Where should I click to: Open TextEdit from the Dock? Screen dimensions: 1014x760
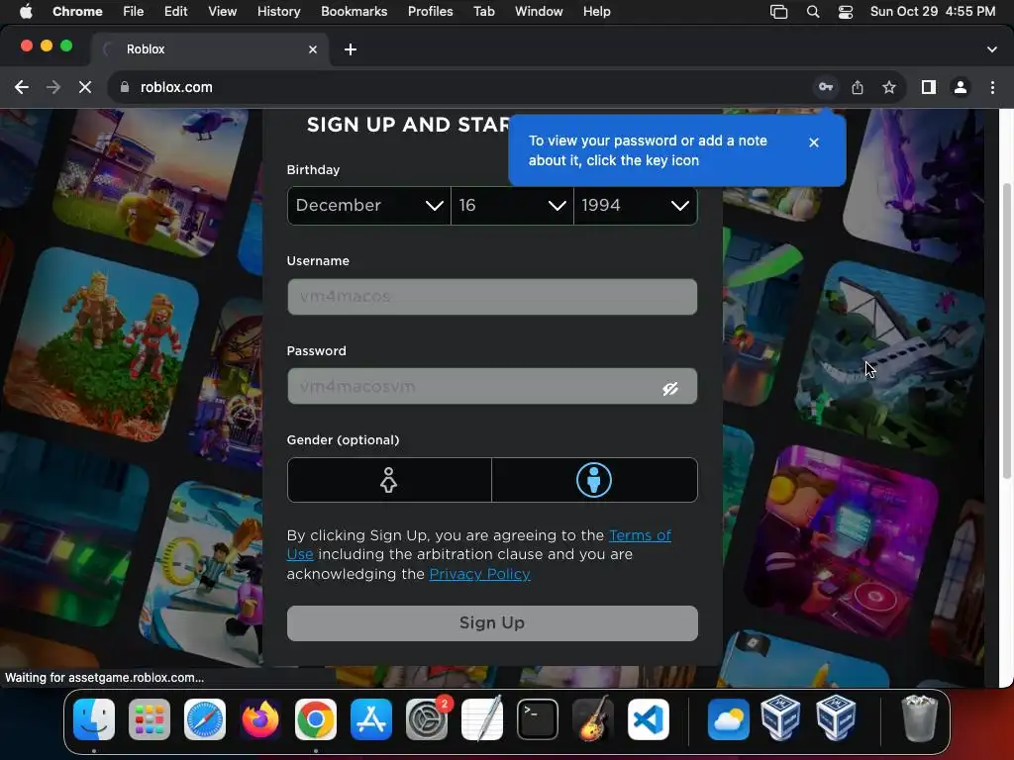coord(482,719)
